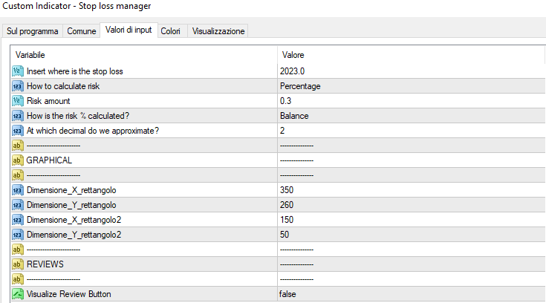
Task: Click the icon beside 'Dimensione_Y_rettangolo2'
Action: (x=18, y=235)
